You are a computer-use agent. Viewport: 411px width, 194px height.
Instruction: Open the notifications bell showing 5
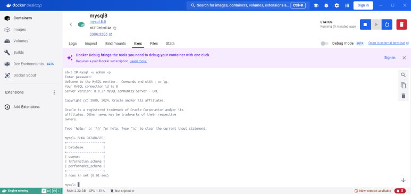(x=400, y=191)
